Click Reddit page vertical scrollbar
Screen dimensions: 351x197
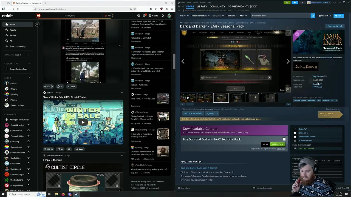(174, 61)
